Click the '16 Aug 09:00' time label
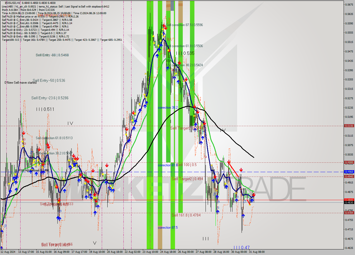 pos(61,252)
